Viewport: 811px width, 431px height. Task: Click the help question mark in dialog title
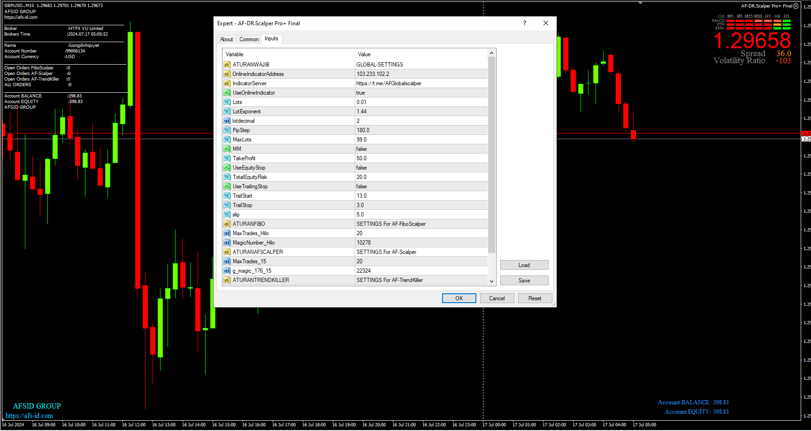coord(525,23)
